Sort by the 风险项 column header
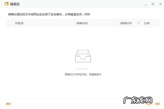The width and height of the screenshot is (164, 109). pos(19,23)
